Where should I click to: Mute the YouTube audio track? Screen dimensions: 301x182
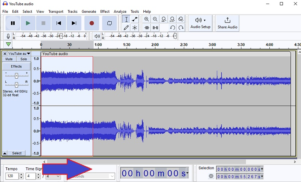[x=9, y=59]
